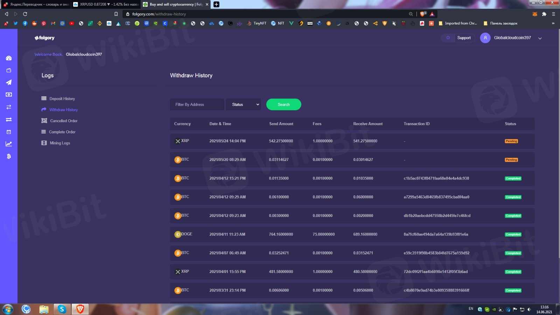
Task: Click the Filter By Address field
Action: point(197,105)
